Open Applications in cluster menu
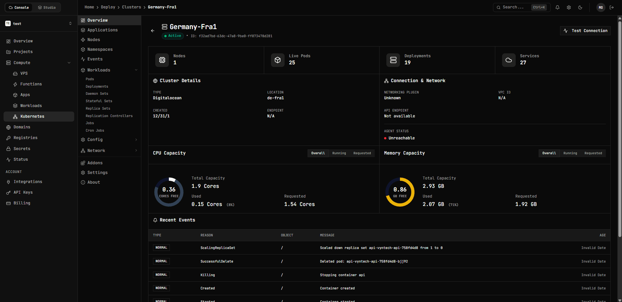622x302 pixels. click(109, 30)
